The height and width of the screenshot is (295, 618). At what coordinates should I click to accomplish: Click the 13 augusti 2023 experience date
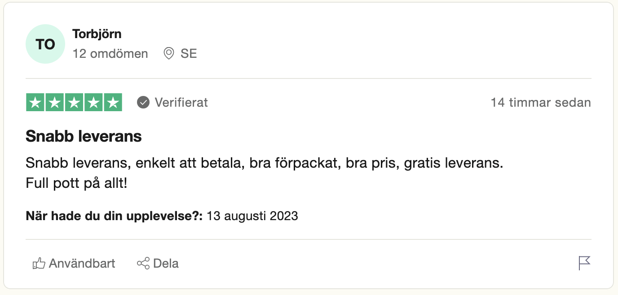tap(252, 216)
